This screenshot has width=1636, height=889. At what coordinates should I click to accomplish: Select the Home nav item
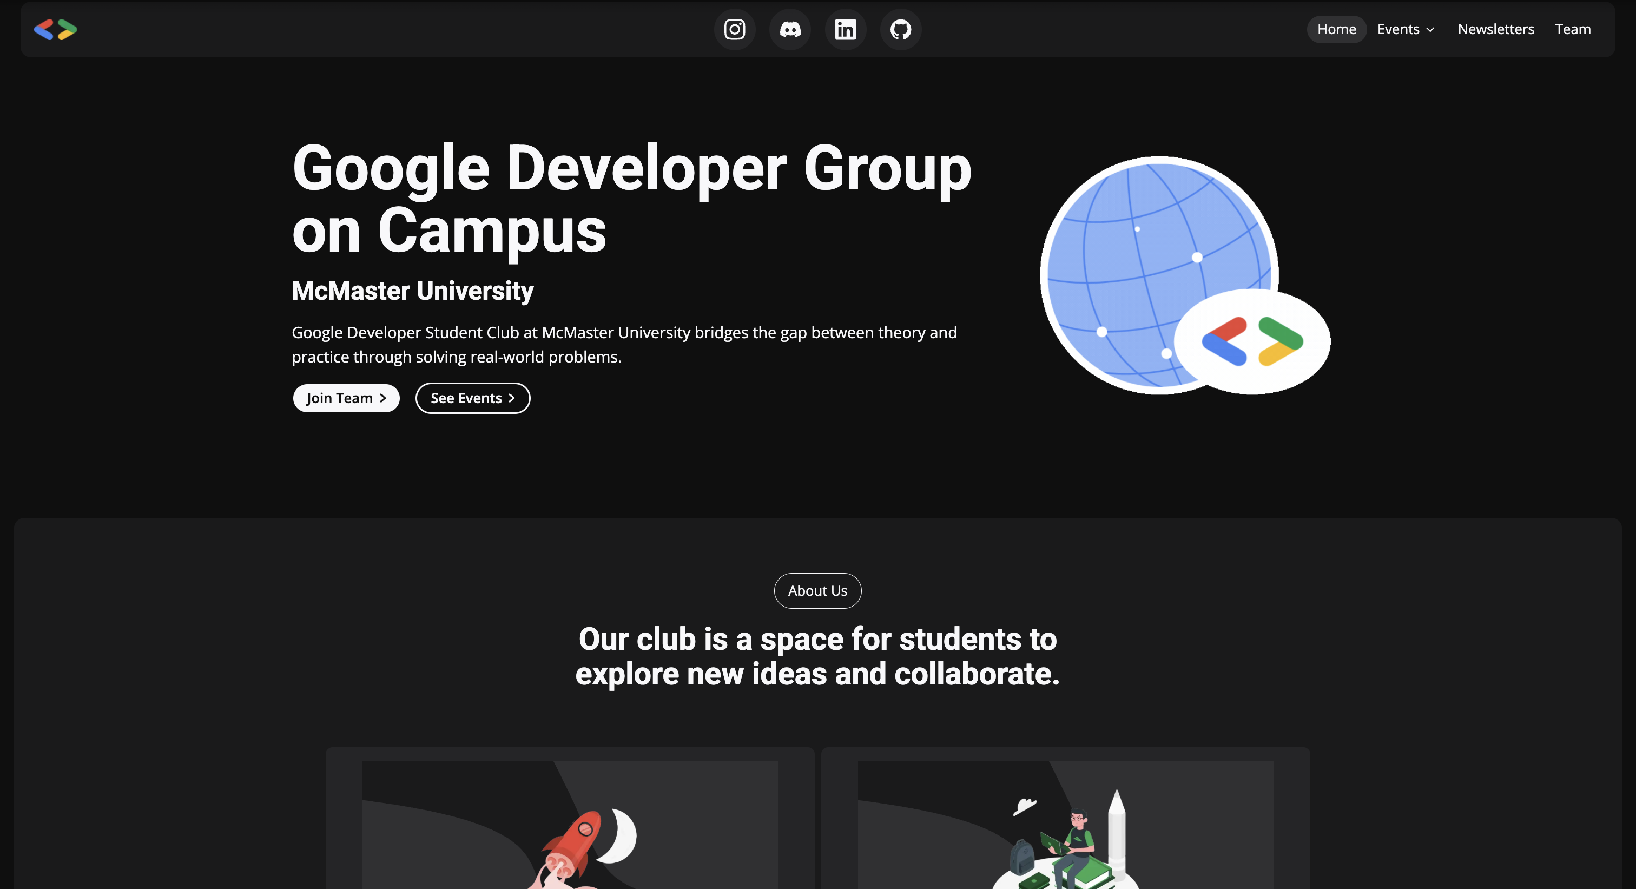(x=1336, y=29)
